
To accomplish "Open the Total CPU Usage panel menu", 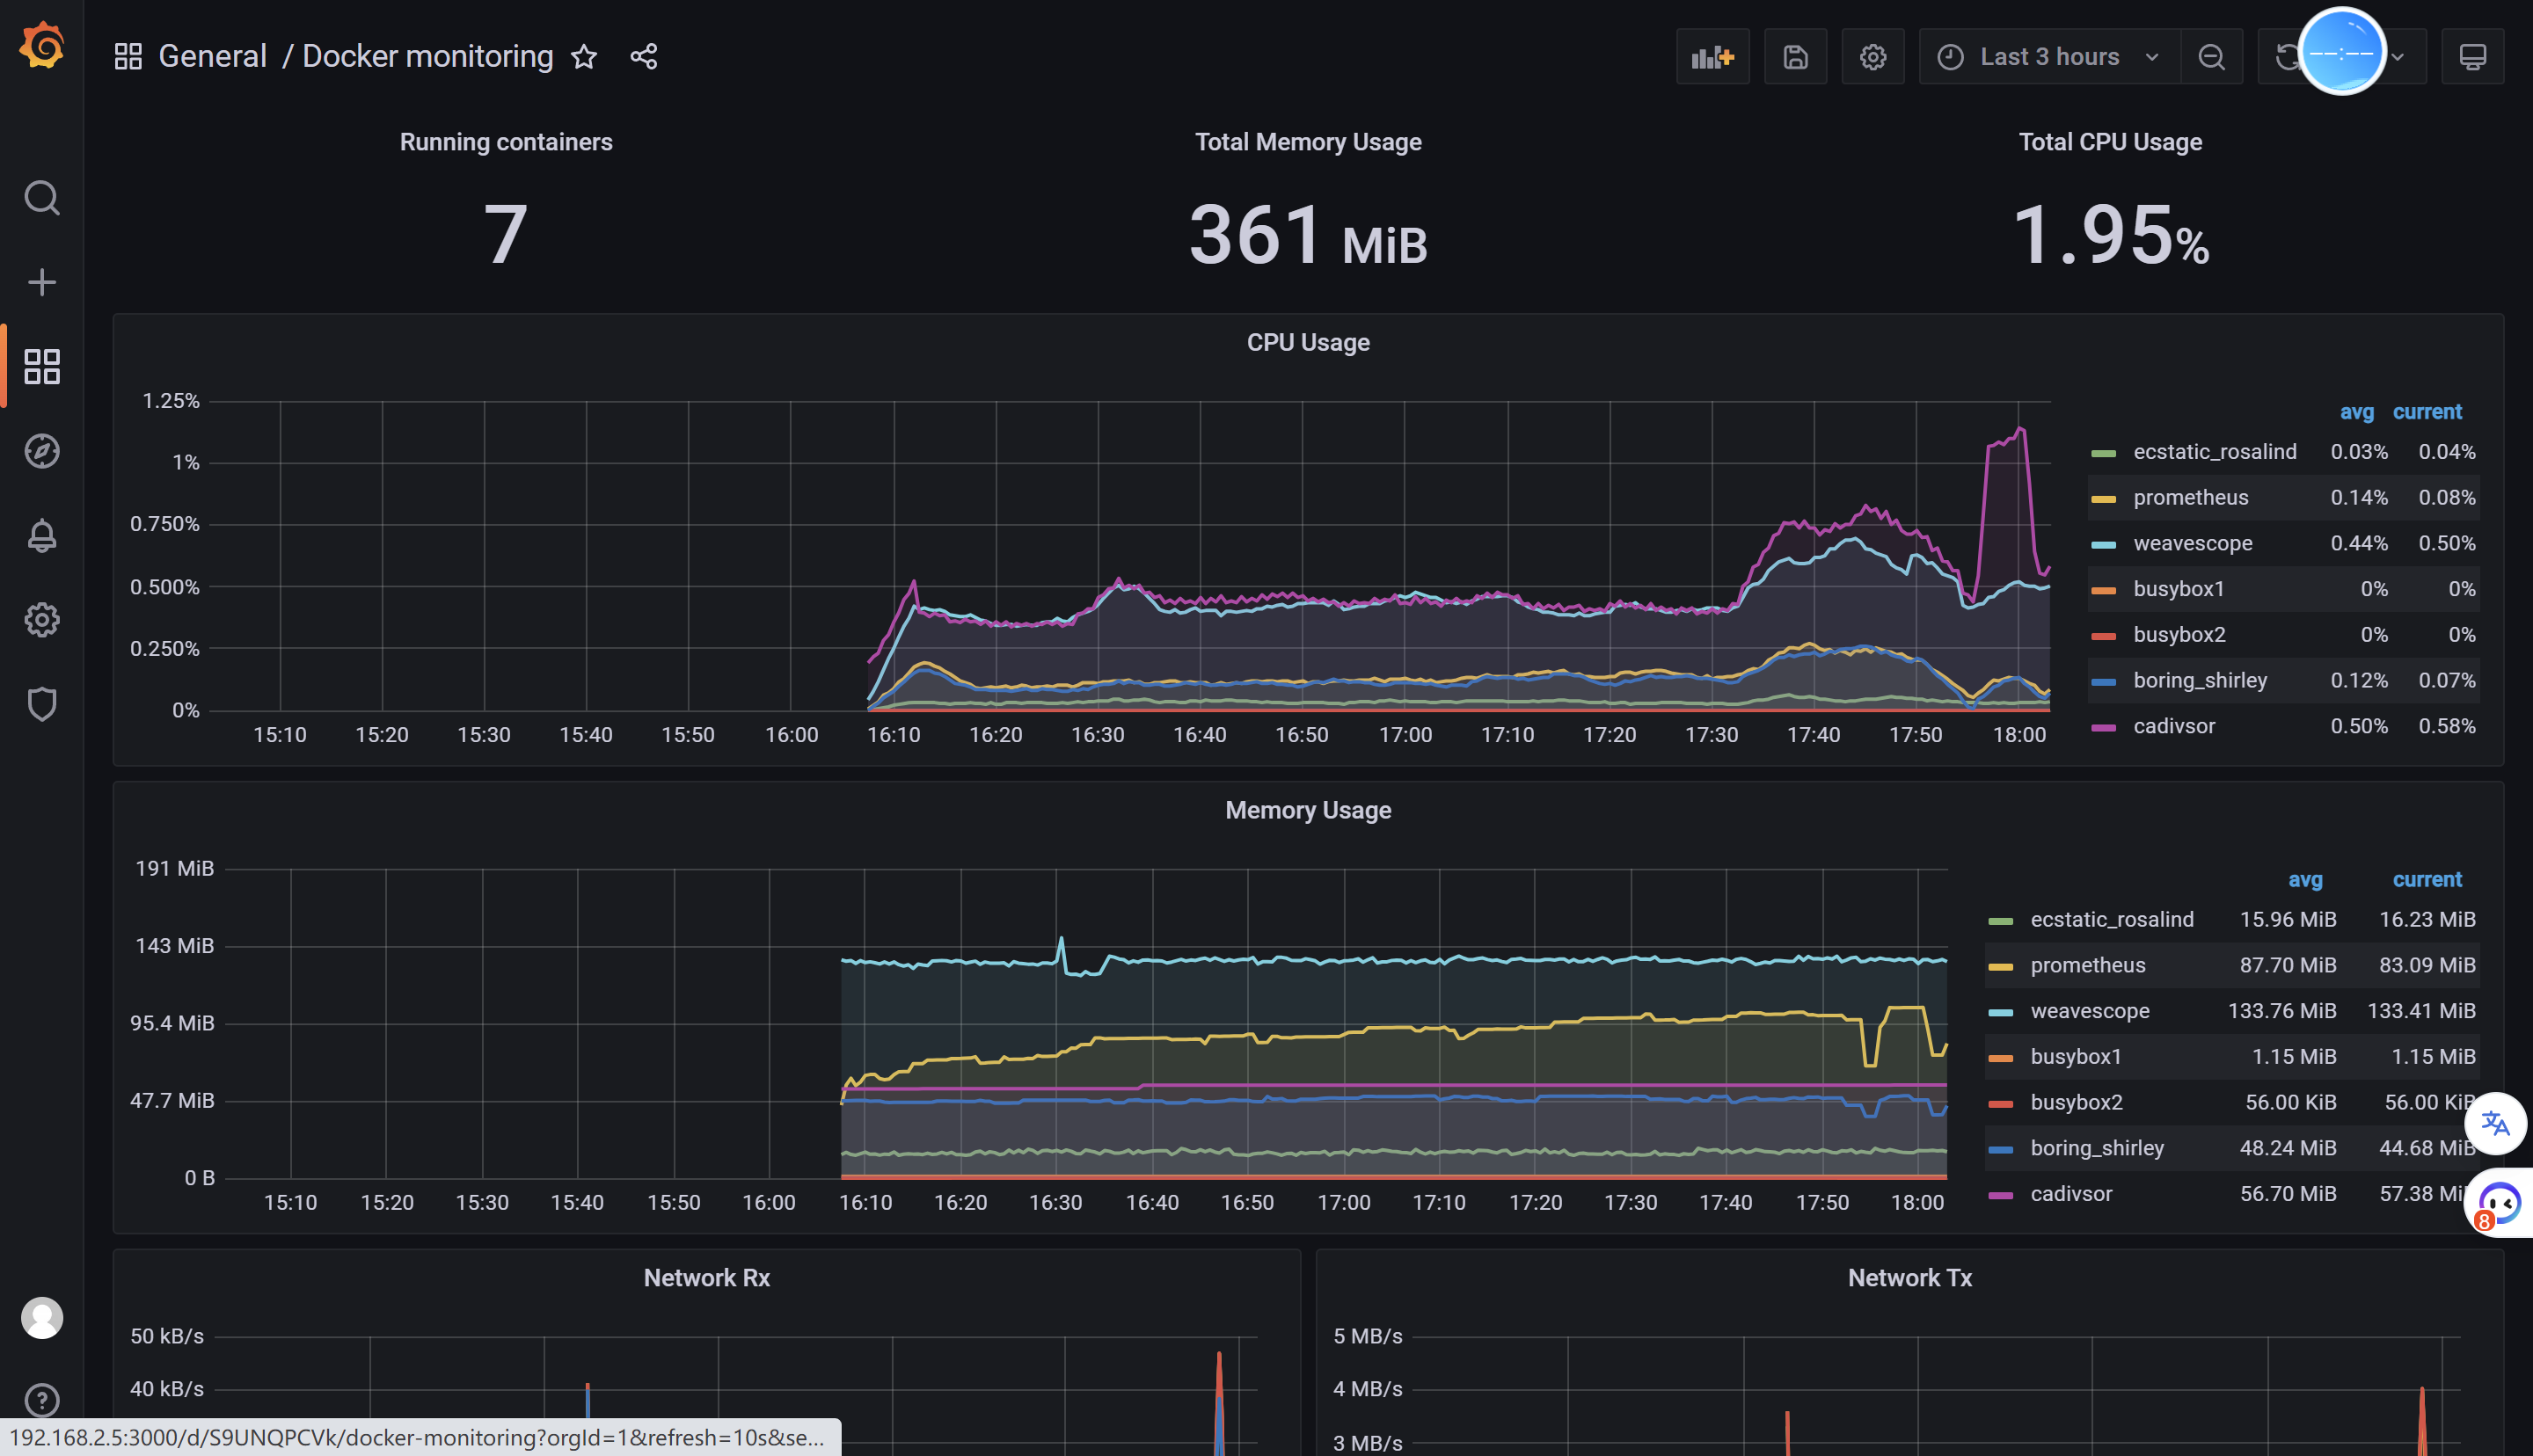I will point(2110,142).
